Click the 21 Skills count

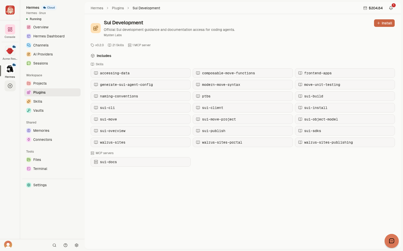click(x=116, y=45)
